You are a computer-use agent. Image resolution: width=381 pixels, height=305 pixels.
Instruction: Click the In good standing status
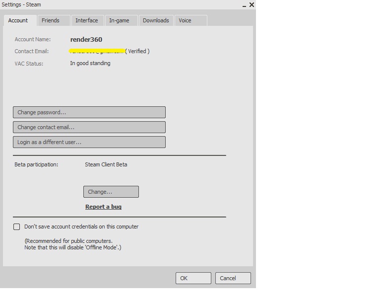pos(90,63)
